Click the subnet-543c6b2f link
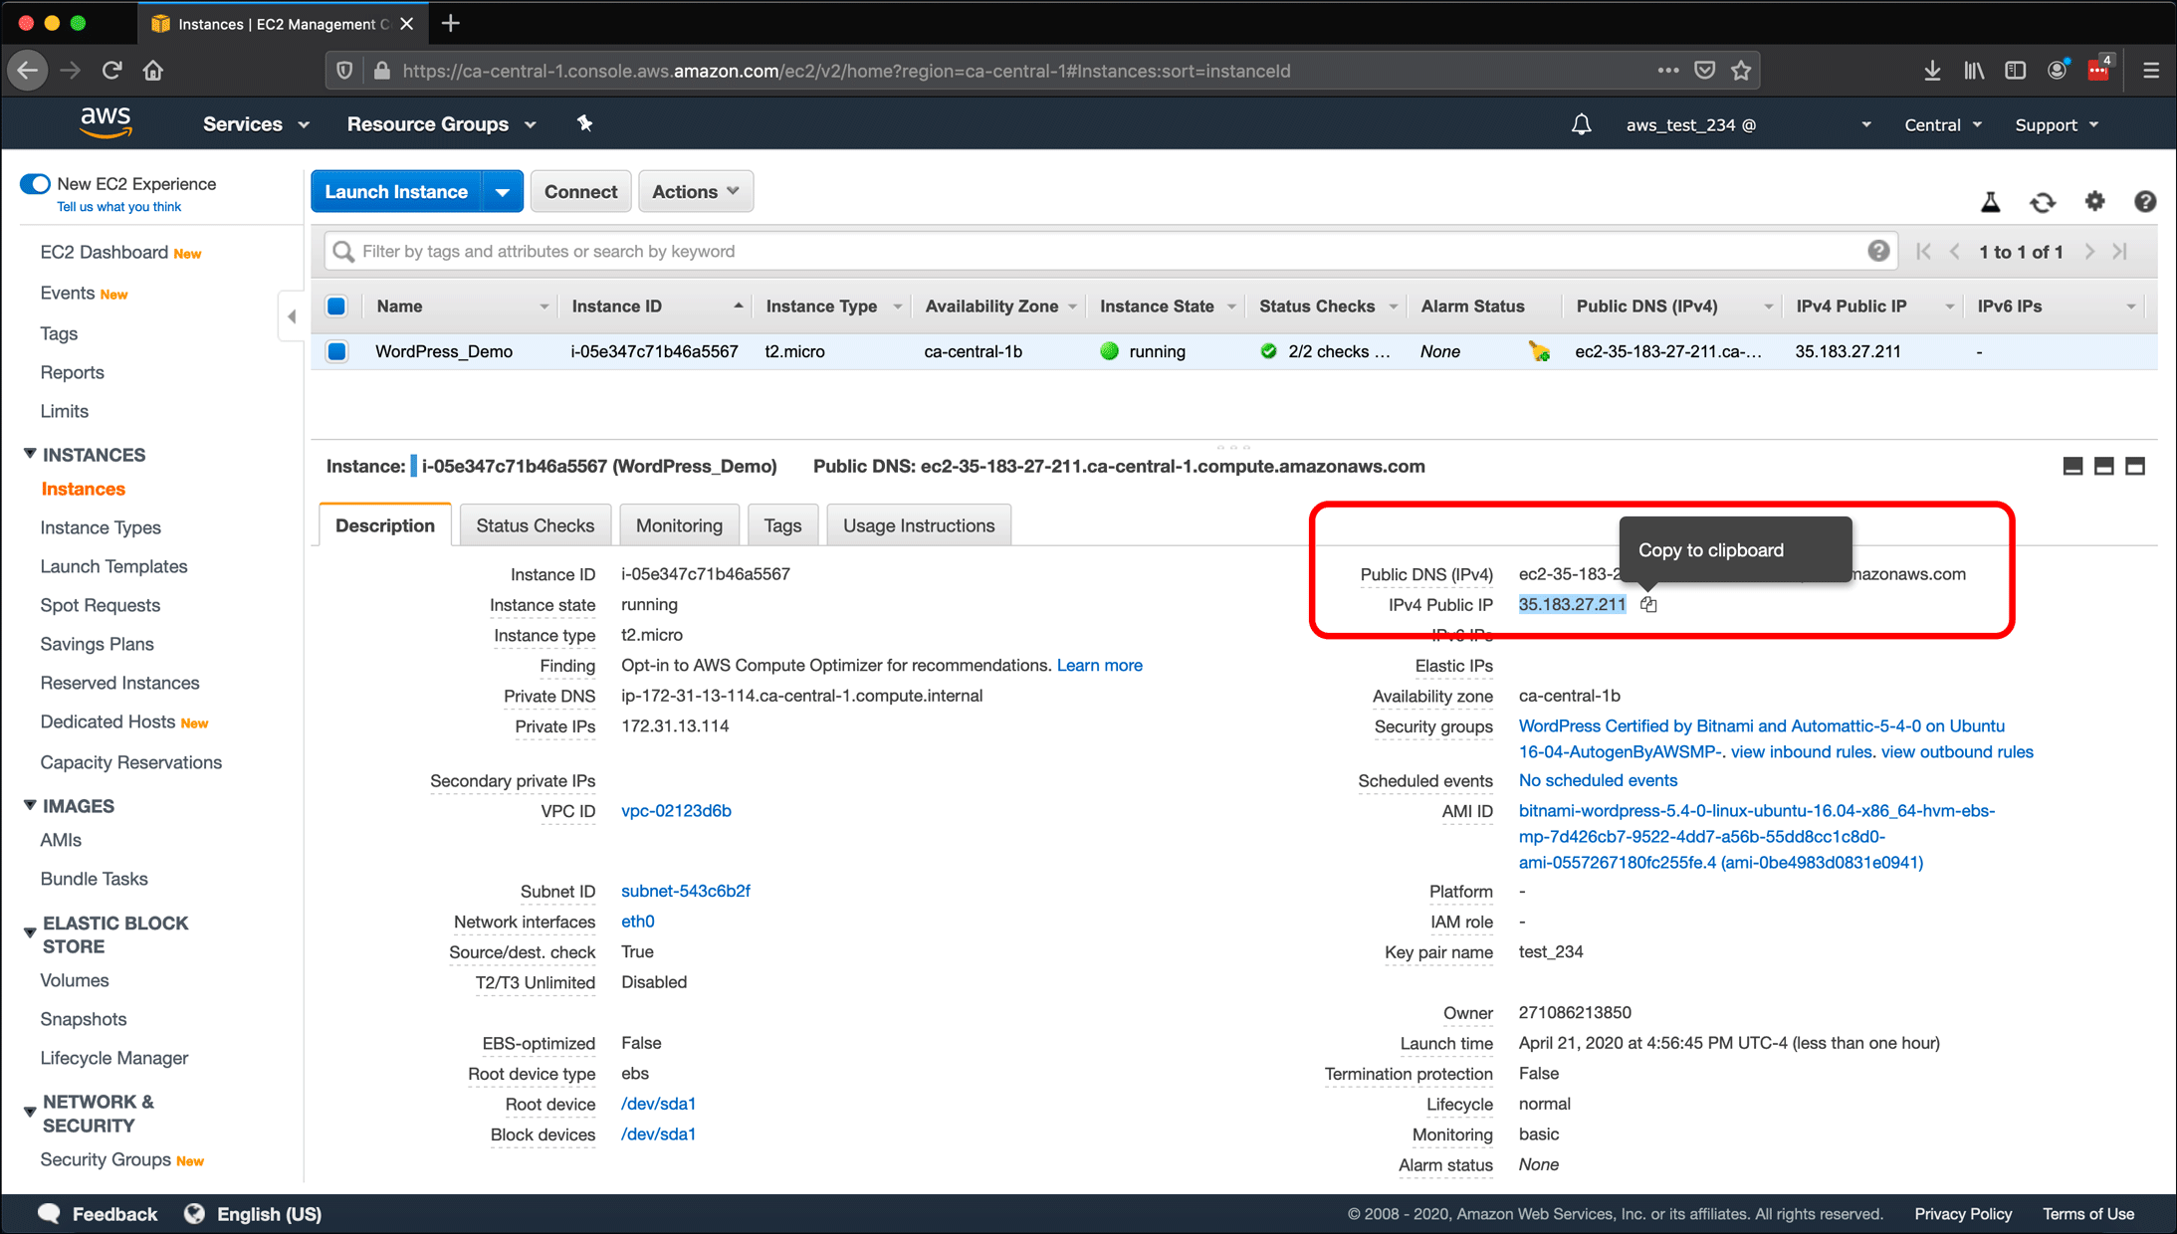This screenshot has width=2177, height=1234. click(686, 892)
